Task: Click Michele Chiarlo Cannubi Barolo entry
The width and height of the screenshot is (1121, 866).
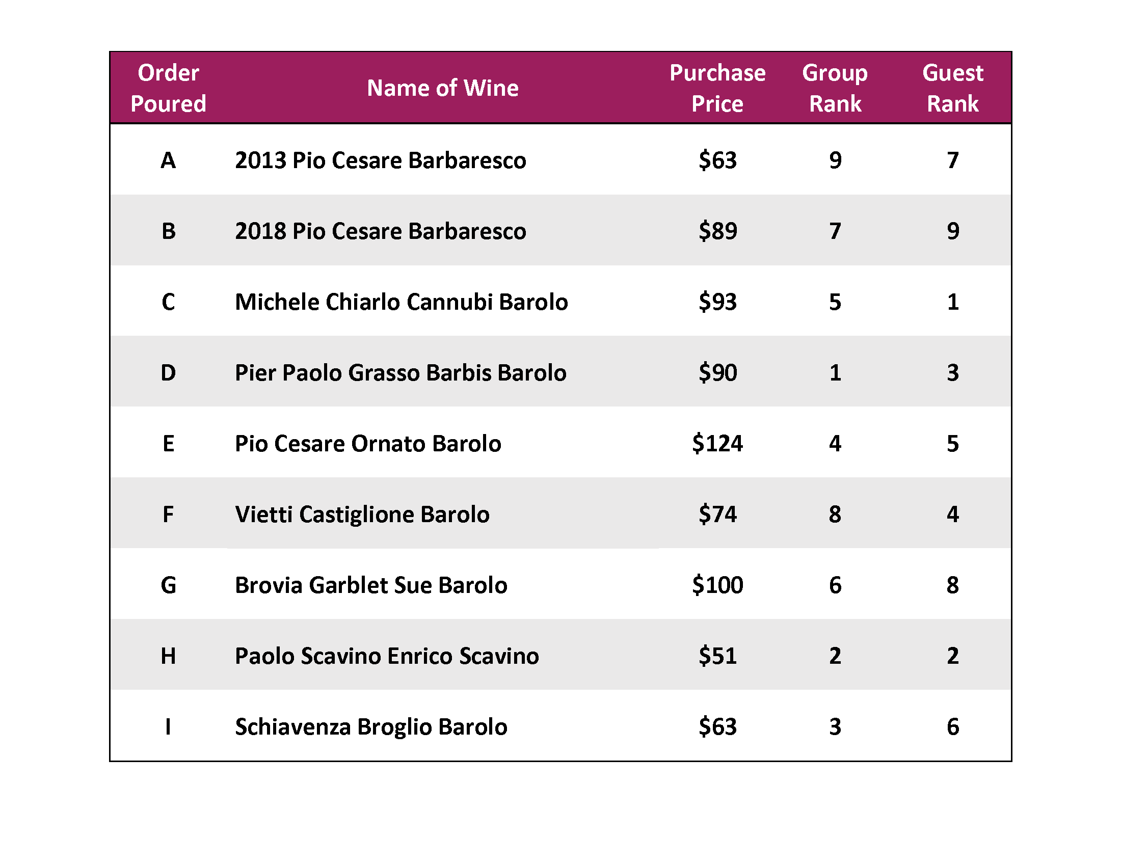Action: [402, 302]
